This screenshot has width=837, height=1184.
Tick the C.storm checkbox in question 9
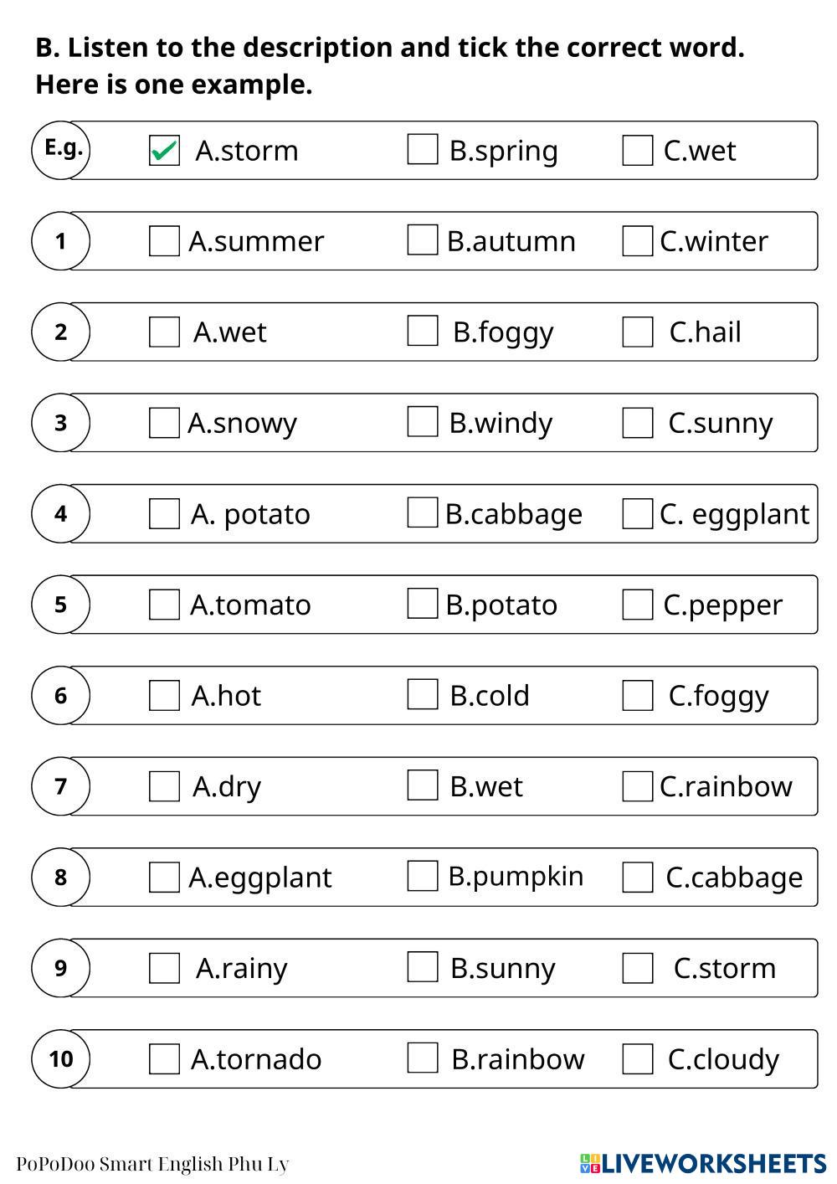pos(638,968)
